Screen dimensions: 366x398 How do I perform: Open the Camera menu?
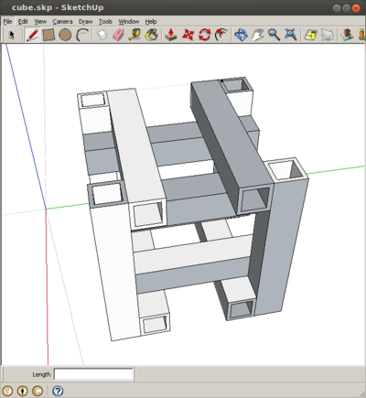[x=62, y=22]
